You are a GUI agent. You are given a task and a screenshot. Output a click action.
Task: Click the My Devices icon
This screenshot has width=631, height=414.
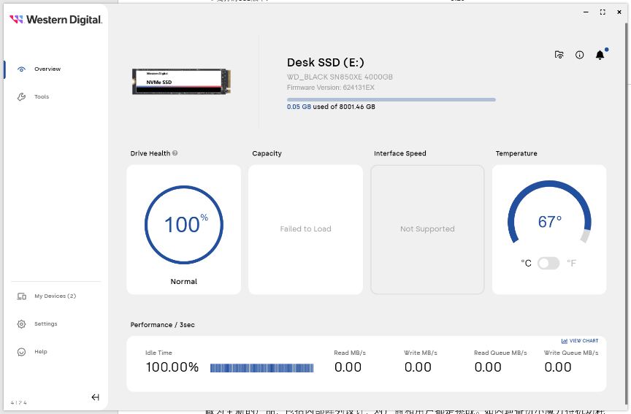pos(21,296)
